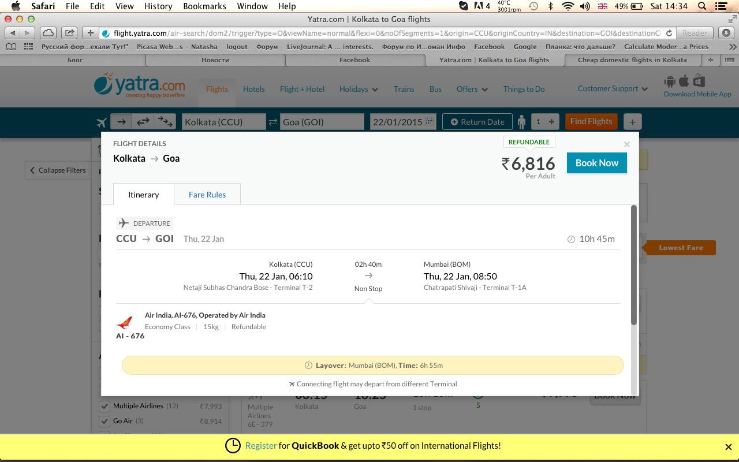Select the round-trip arrows icon

click(143, 122)
